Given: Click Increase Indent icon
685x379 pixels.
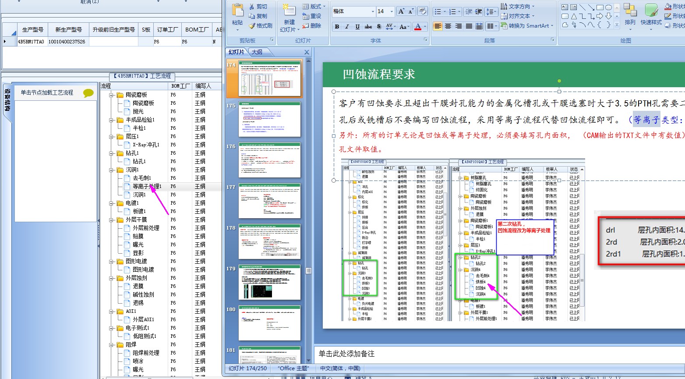Looking at the screenshot, I should point(479,12).
